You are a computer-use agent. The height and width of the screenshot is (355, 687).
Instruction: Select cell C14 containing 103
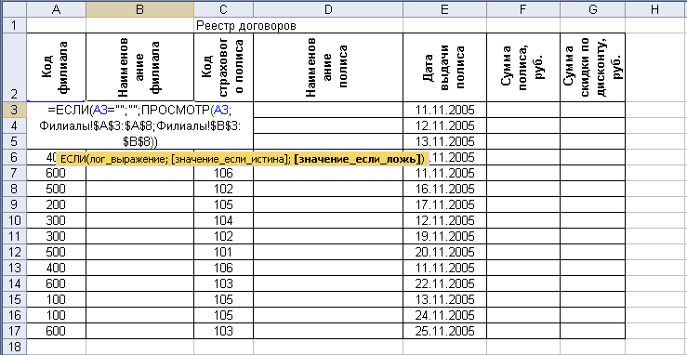tap(223, 283)
